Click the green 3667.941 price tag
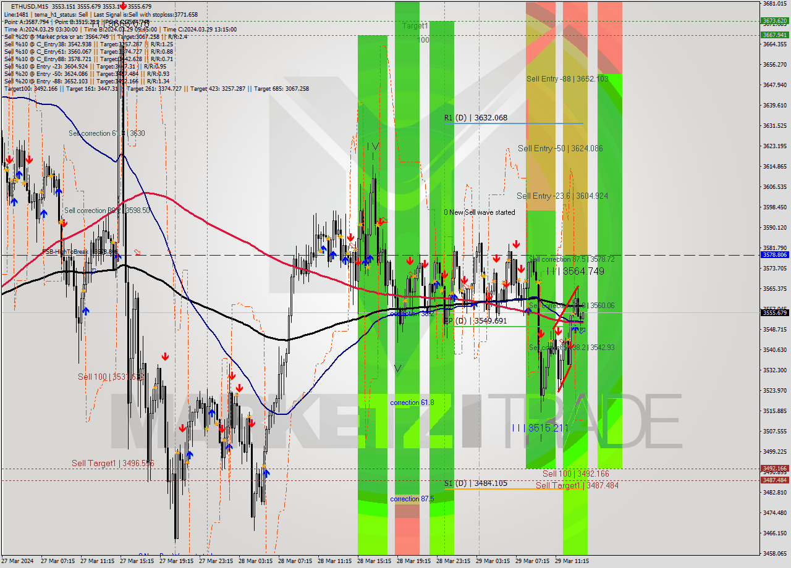 pyautogui.click(x=774, y=35)
